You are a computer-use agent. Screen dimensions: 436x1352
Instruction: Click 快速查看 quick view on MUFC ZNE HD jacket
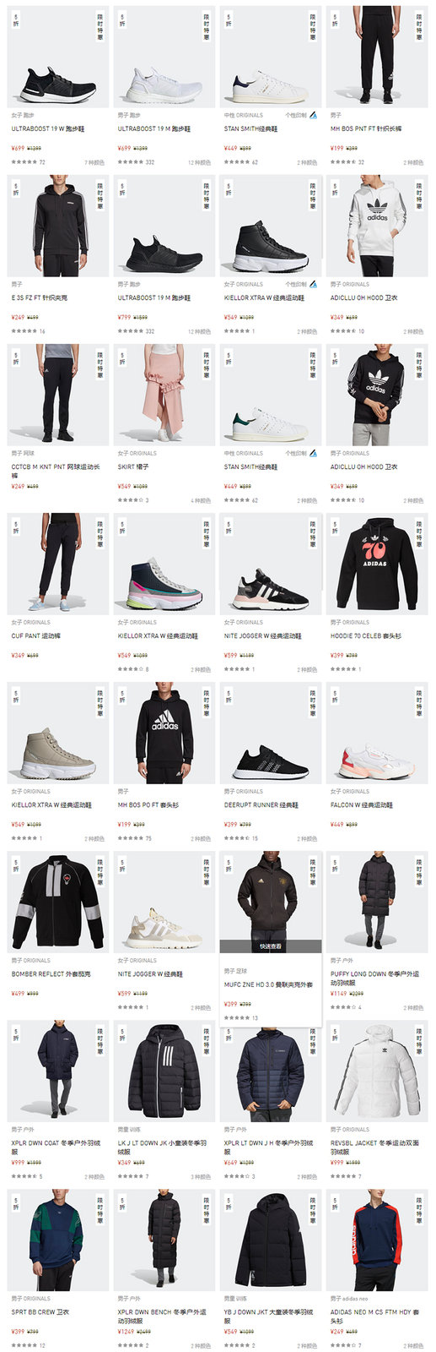(x=271, y=946)
